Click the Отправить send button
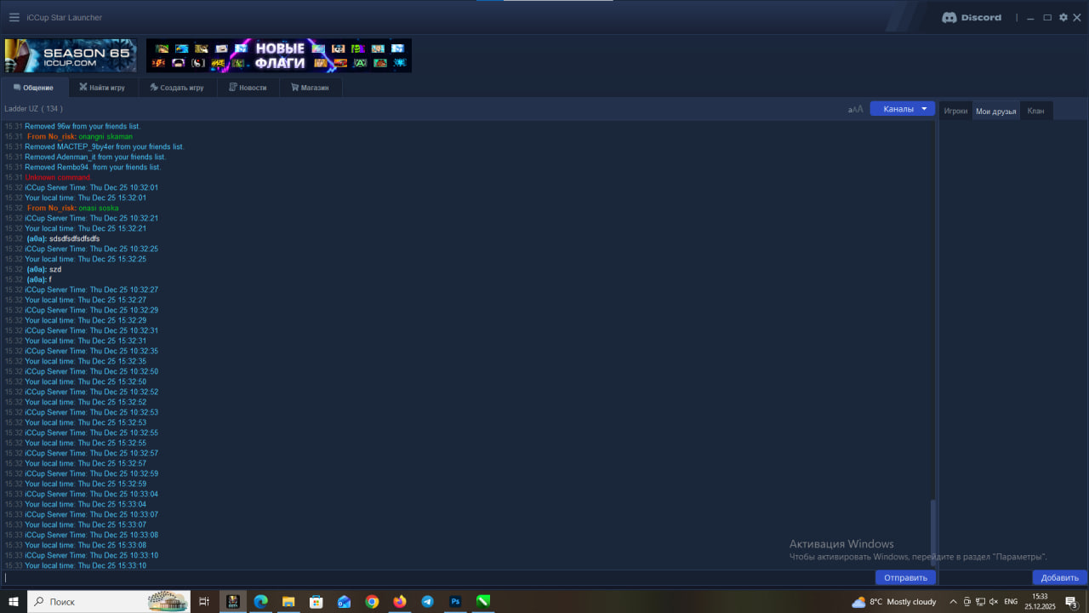This screenshot has height=613, width=1089. 905,577
